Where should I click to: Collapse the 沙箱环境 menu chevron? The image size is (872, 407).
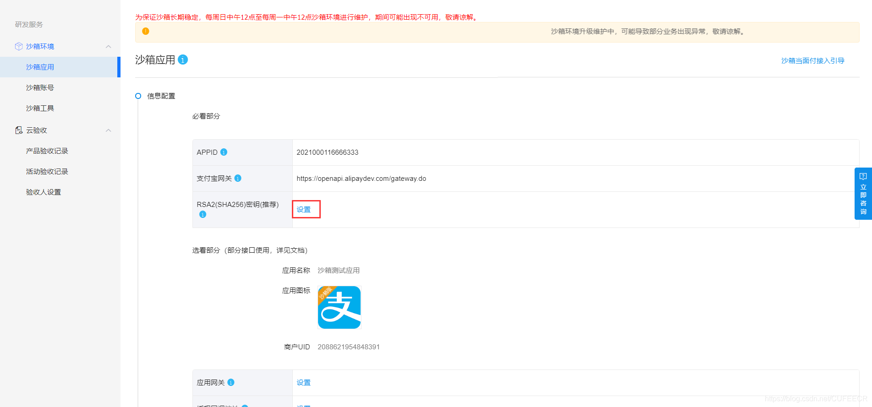point(109,47)
